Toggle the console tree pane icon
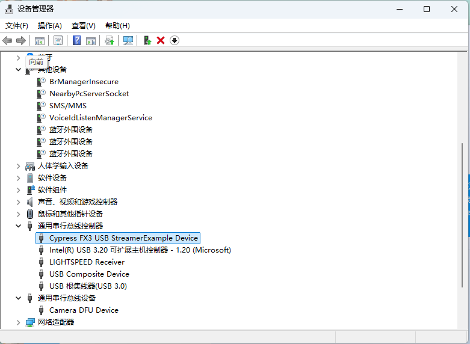This screenshot has width=470, height=344. [40, 40]
